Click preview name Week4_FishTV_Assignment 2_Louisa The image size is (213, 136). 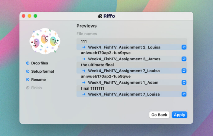(x=124, y=47)
